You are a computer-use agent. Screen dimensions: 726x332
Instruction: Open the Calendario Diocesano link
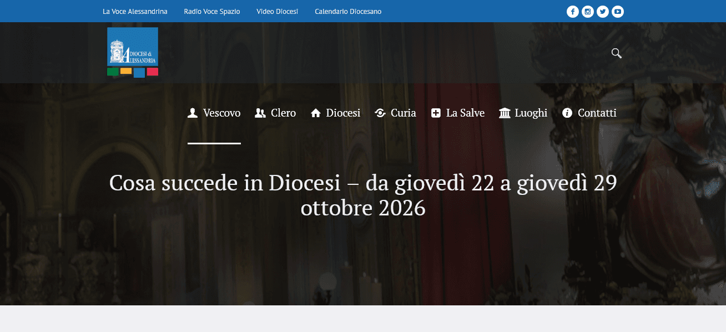click(348, 11)
